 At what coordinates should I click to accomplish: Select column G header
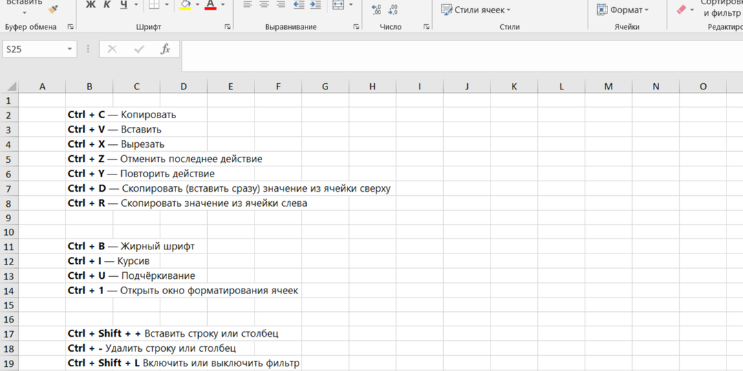click(325, 87)
